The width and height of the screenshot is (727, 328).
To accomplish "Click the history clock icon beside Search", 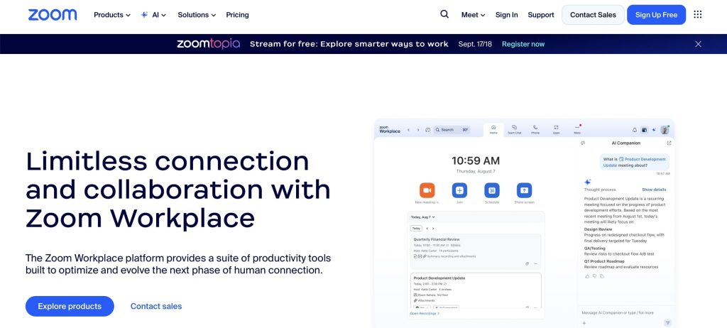I will click(x=427, y=130).
